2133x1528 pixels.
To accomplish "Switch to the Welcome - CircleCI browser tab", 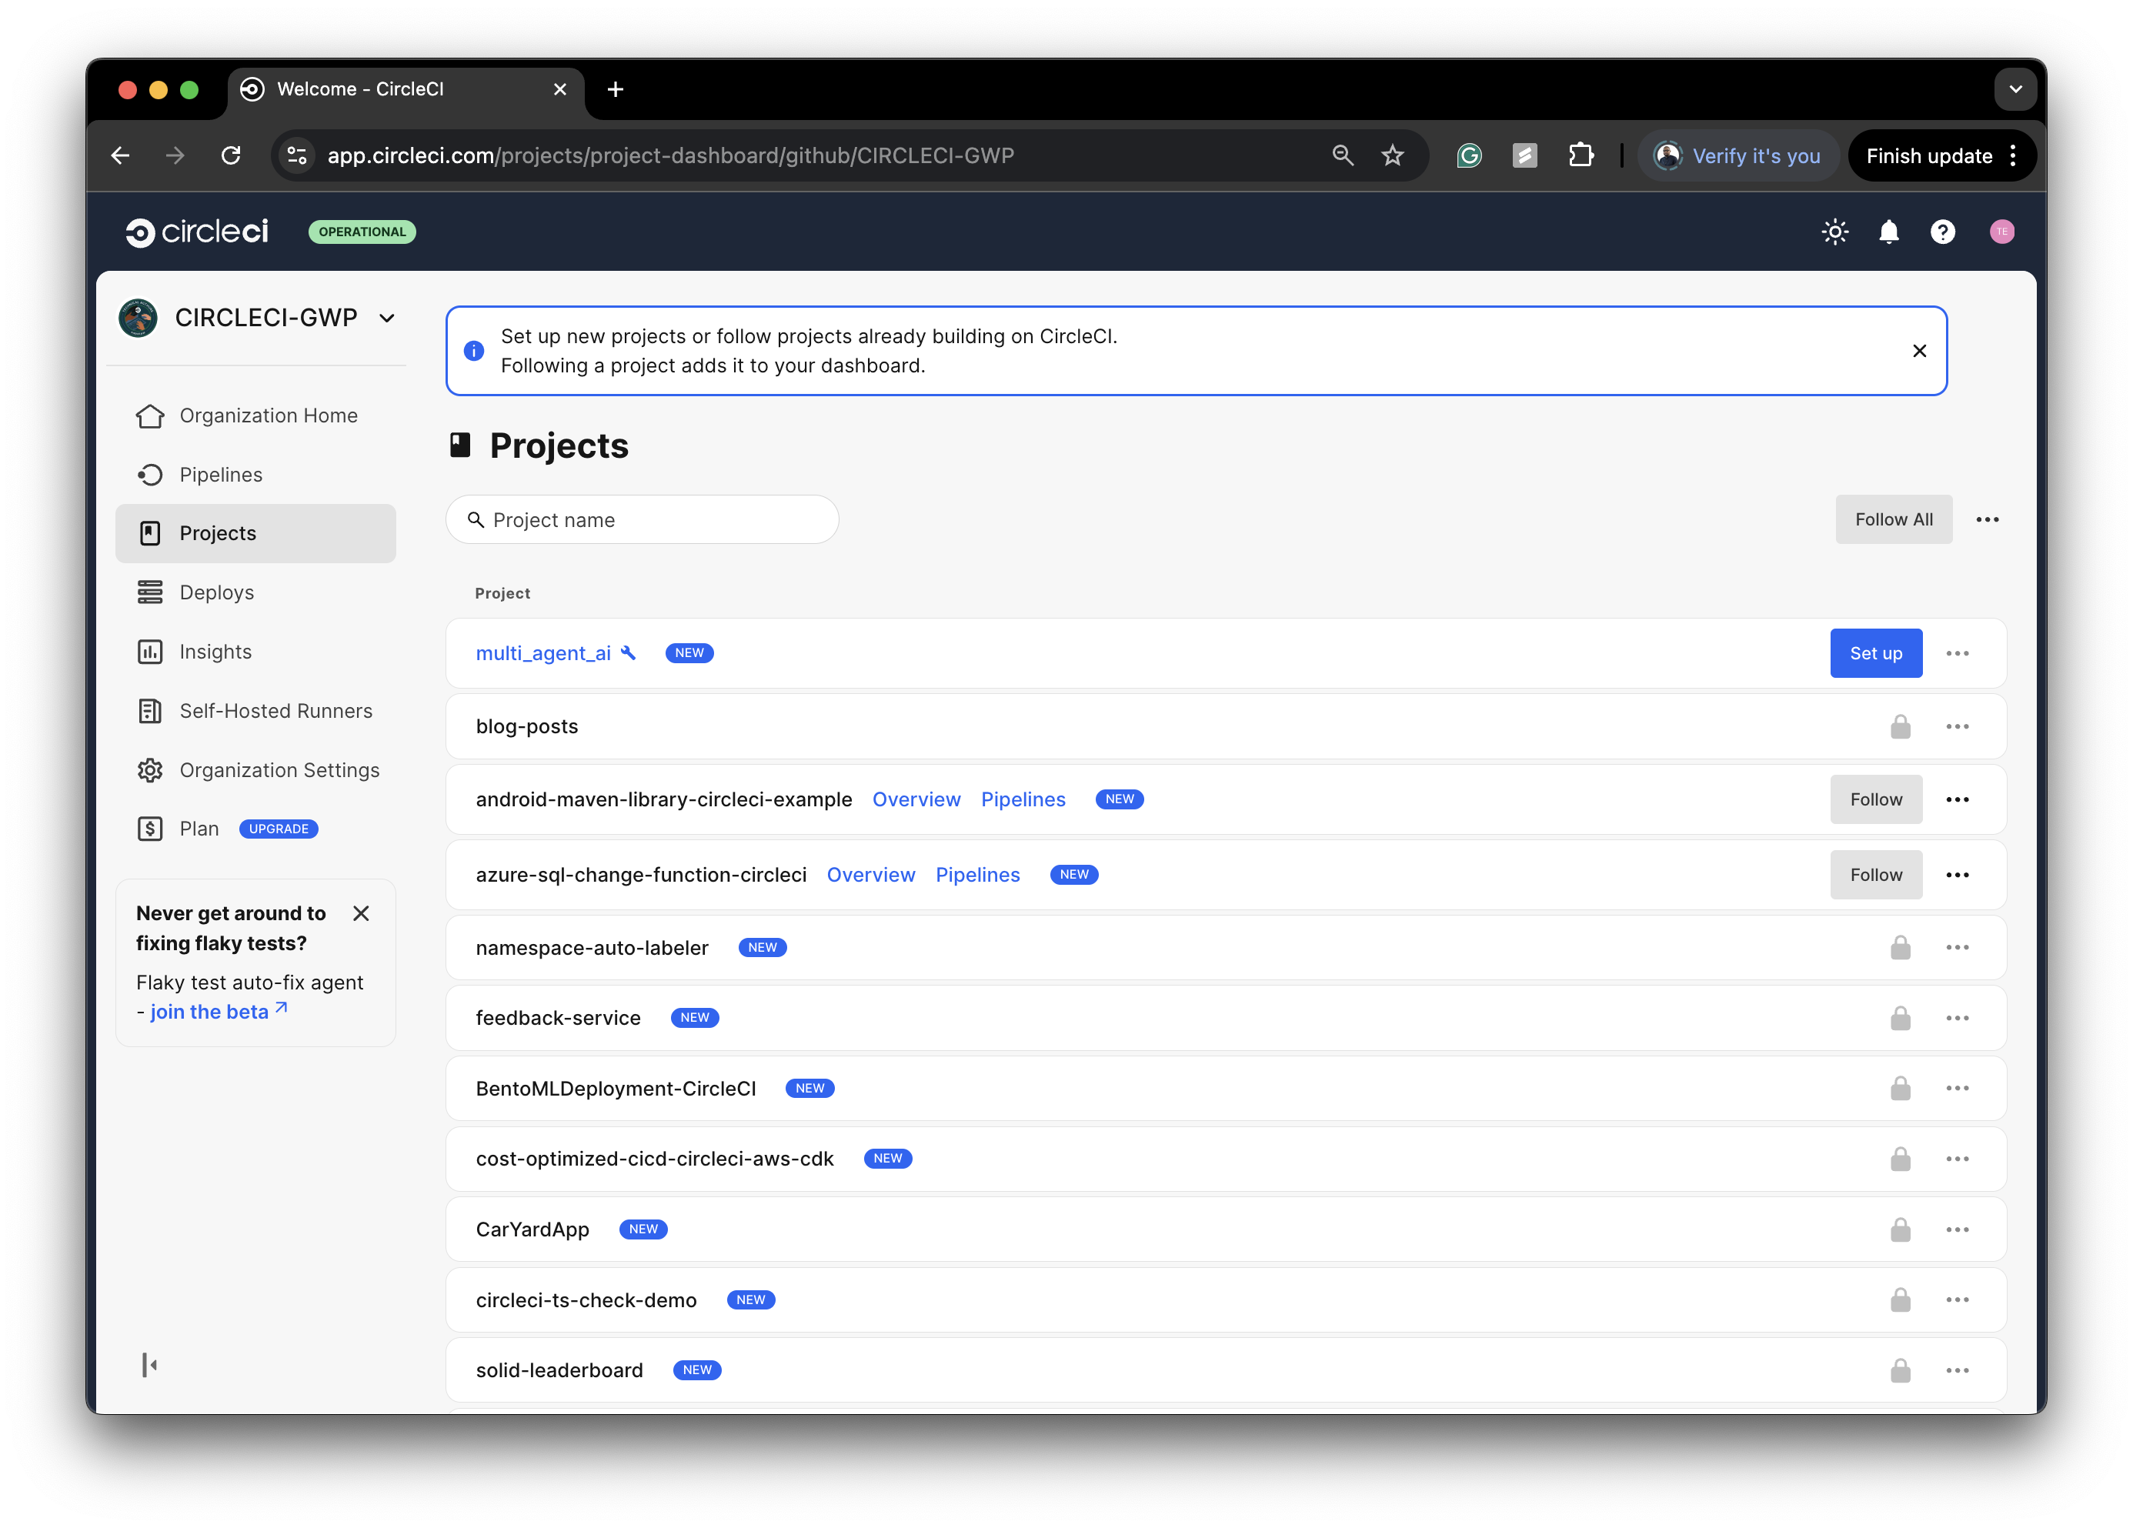I will (360, 88).
